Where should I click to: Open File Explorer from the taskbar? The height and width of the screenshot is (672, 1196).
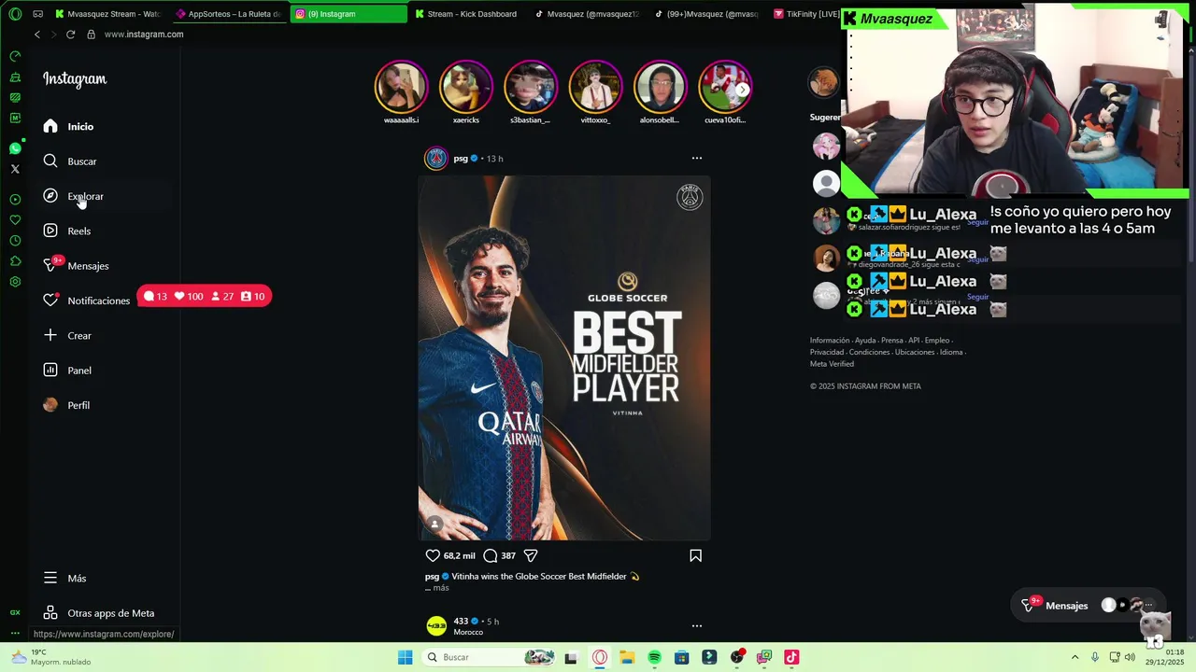pos(627,657)
